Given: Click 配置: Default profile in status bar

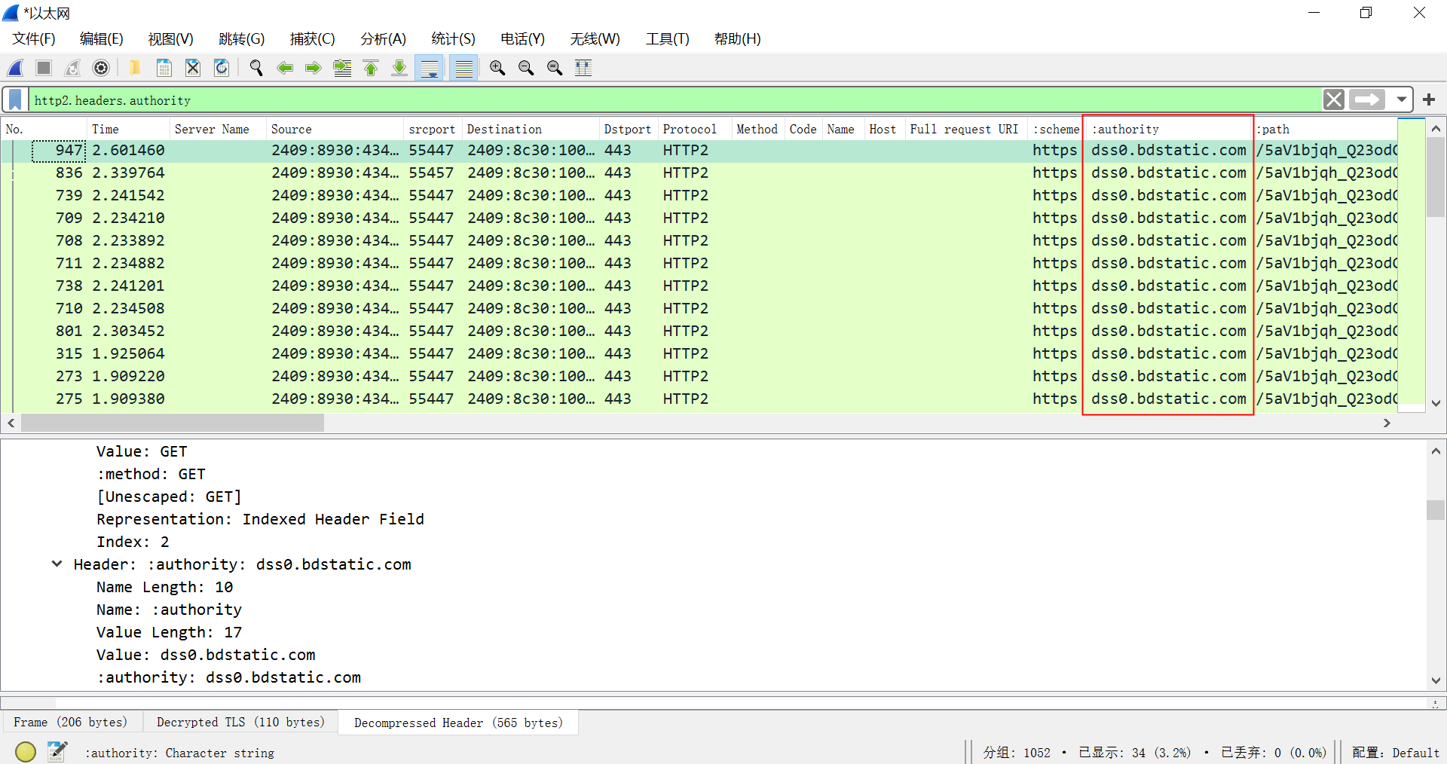Looking at the screenshot, I should click(1396, 753).
